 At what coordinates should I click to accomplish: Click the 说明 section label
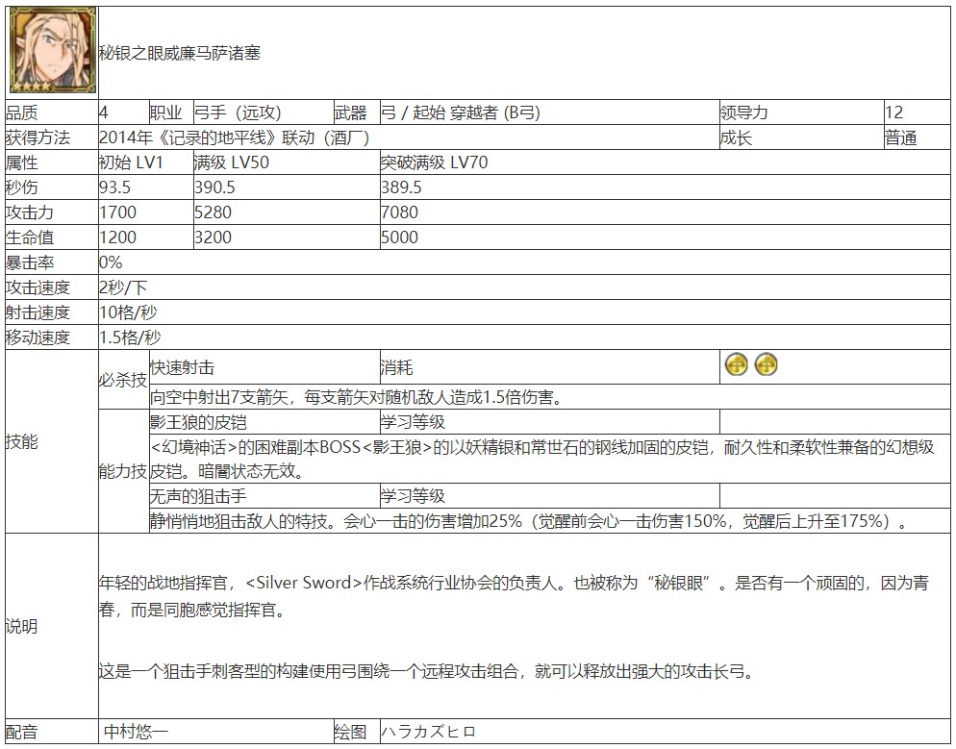22,626
